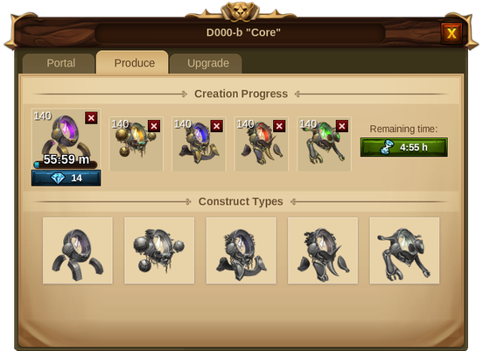Choose the four-legged walker construct type

404,250
